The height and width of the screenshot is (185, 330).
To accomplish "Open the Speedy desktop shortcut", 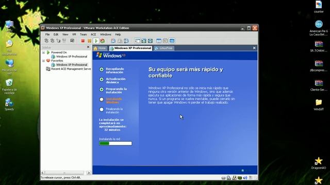I will [9, 105].
